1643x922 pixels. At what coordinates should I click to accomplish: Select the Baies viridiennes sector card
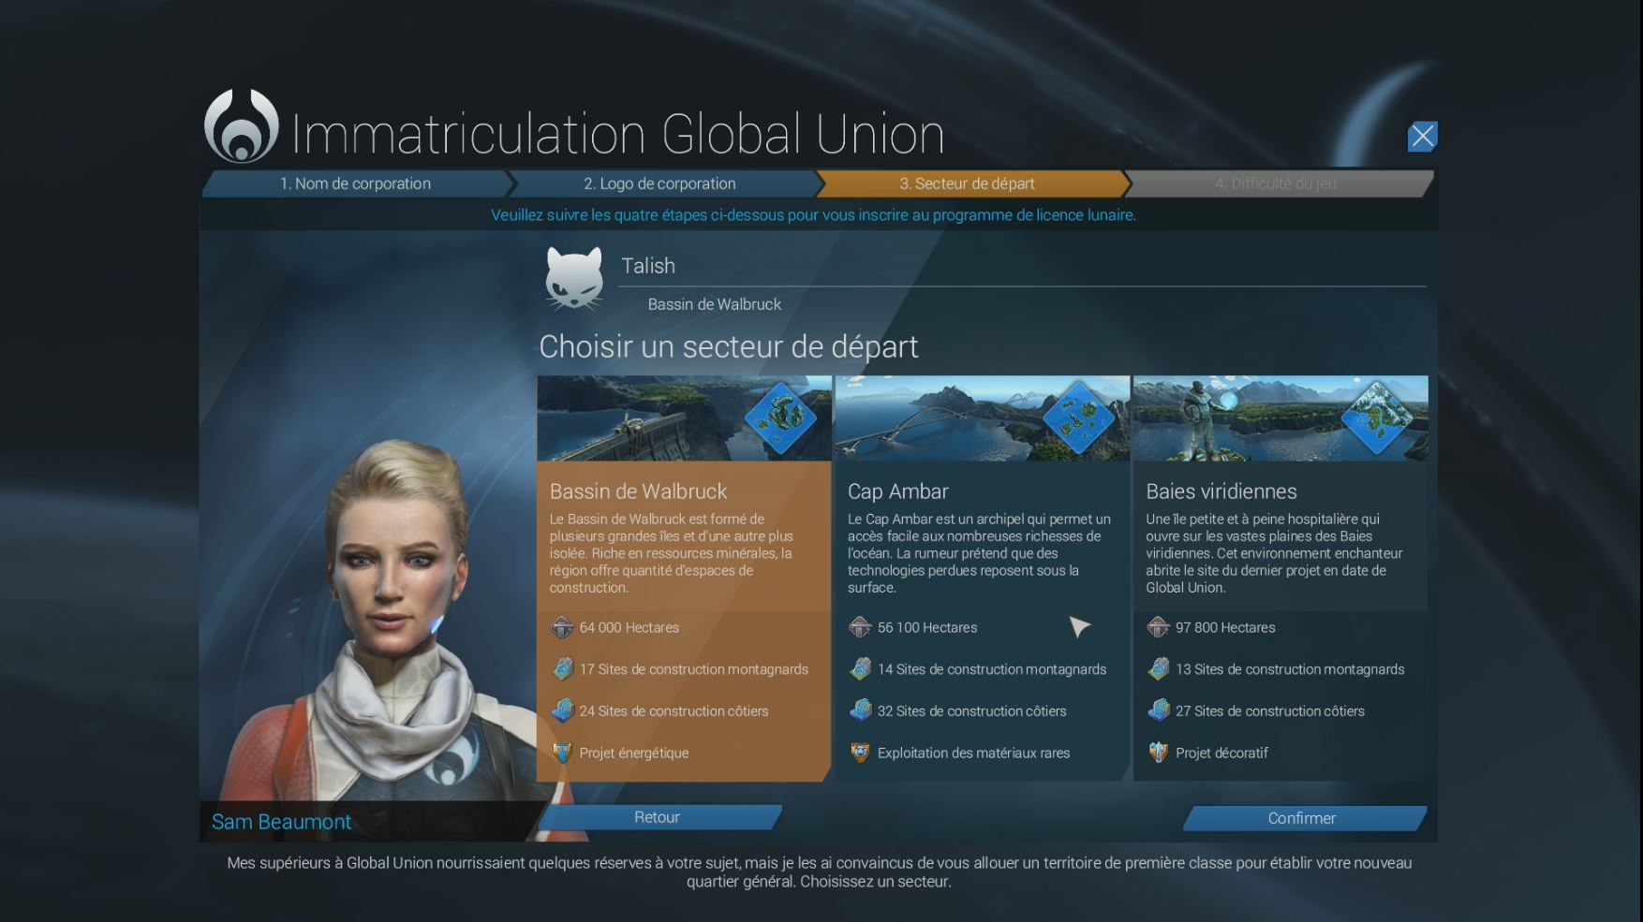click(x=1280, y=578)
